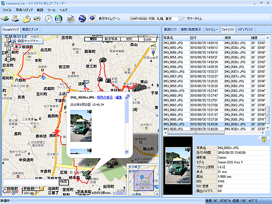Screen dimensions: 272x204
Task: Click the GPS logger import icon with green arrow
Action: [5, 18]
